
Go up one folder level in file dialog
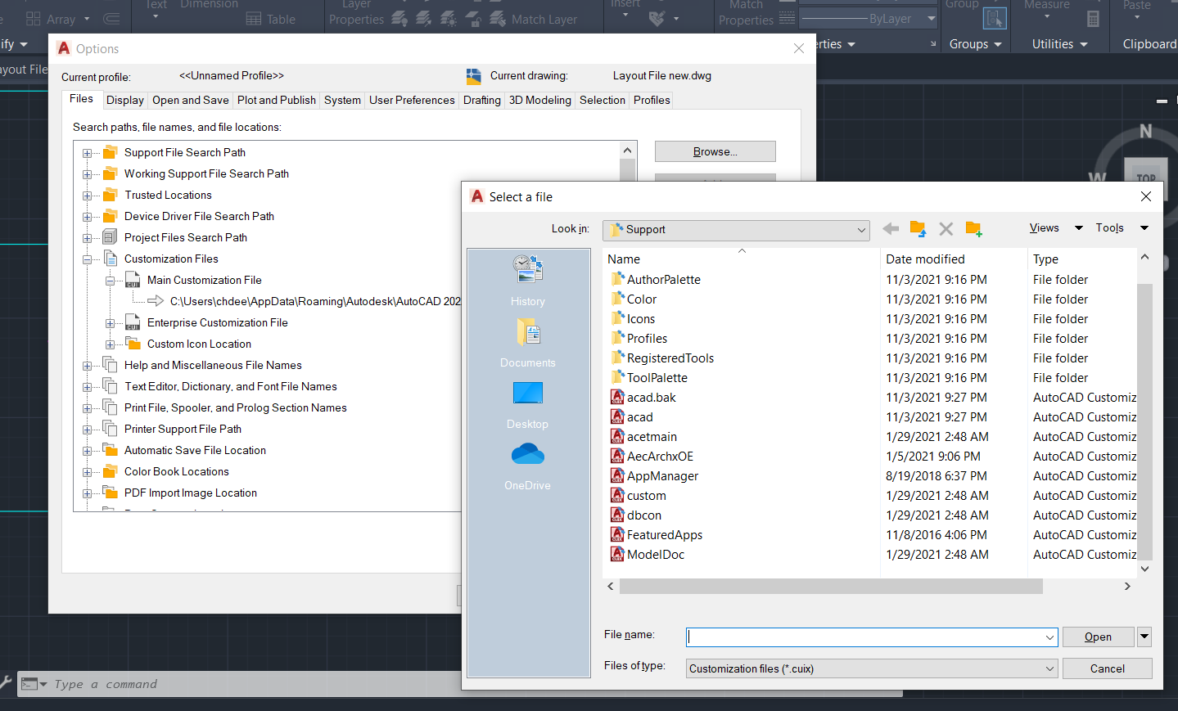(x=918, y=229)
